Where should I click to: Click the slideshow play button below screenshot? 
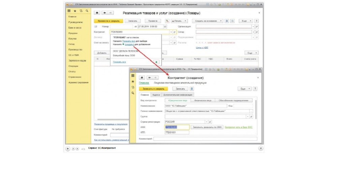(67, 149)
